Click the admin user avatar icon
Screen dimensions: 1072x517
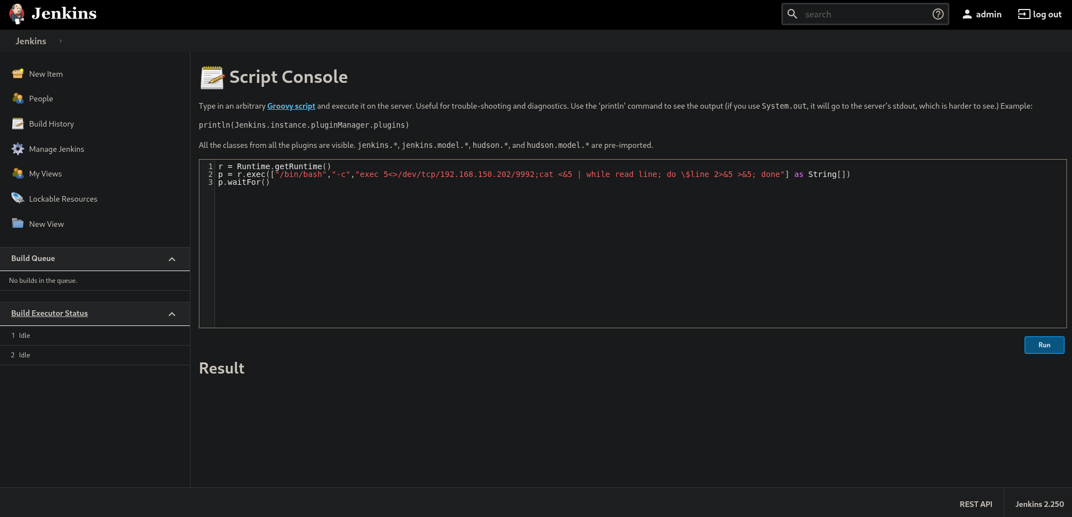point(967,15)
